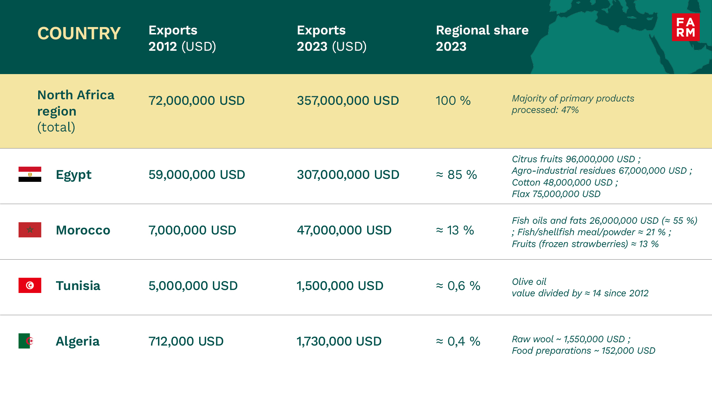
Task: Click the Algeria country name
Action: pyautogui.click(x=78, y=341)
